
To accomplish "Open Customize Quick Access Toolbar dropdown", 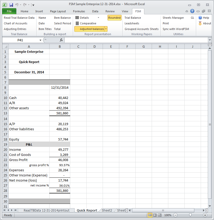I will (x=33, y=5).
